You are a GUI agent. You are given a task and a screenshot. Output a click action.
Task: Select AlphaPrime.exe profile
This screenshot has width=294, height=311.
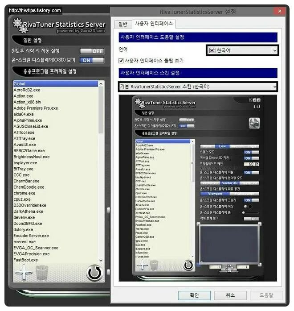pyautogui.click(x=55, y=120)
